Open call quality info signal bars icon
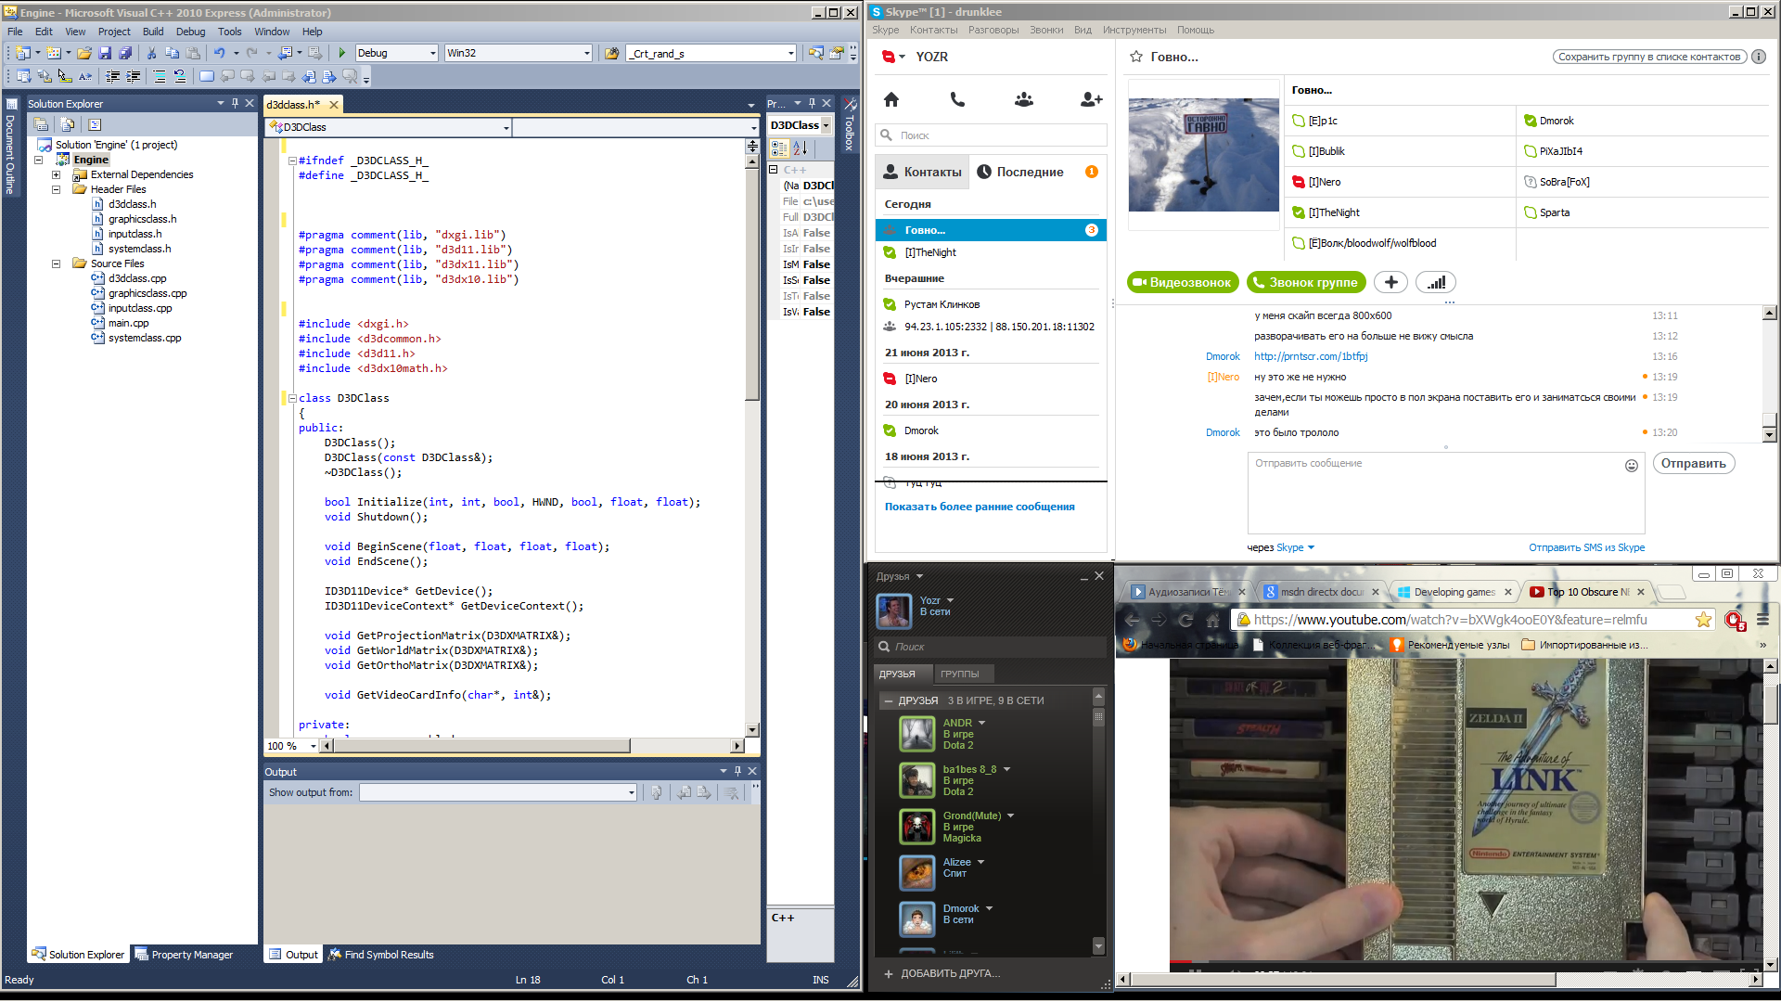The image size is (1781, 1002). (x=1436, y=282)
